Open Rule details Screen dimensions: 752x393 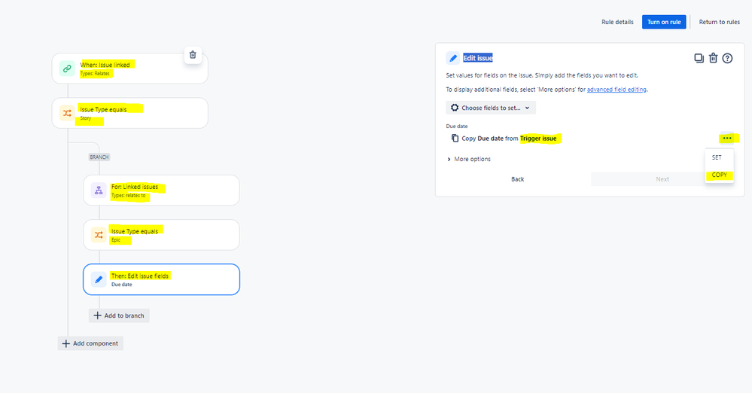(617, 22)
